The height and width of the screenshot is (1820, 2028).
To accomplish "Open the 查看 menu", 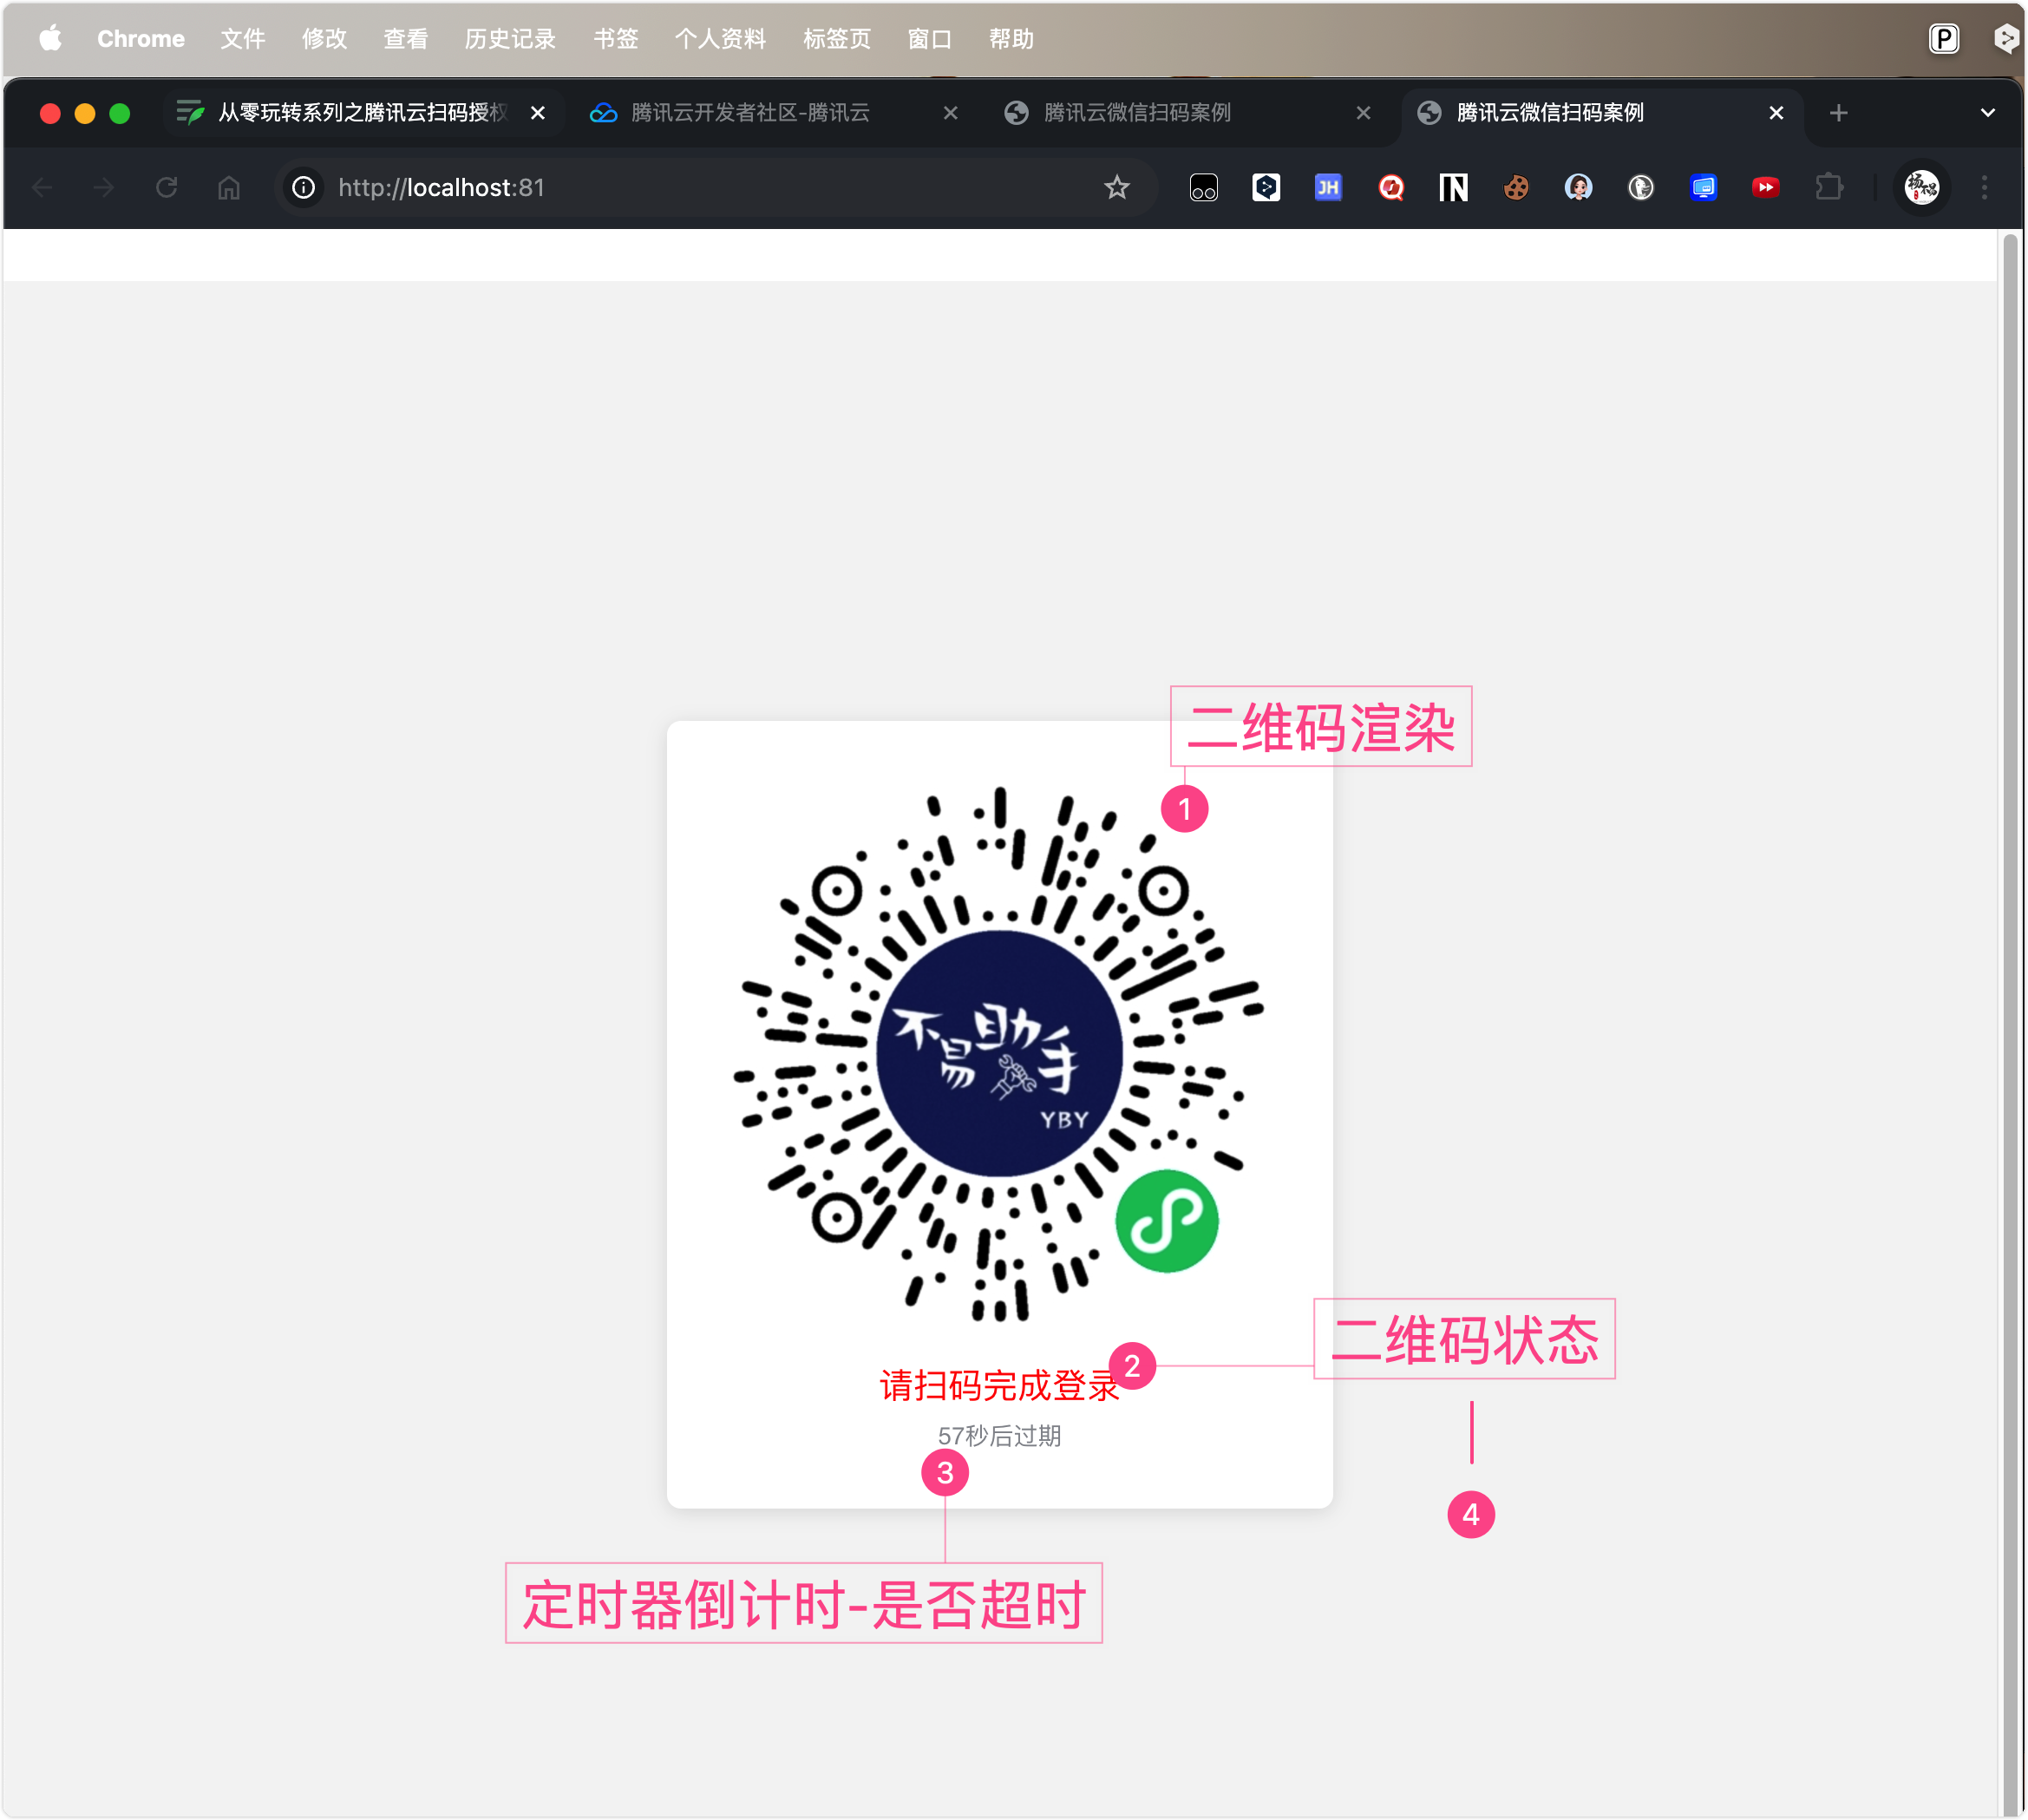I will point(406,39).
